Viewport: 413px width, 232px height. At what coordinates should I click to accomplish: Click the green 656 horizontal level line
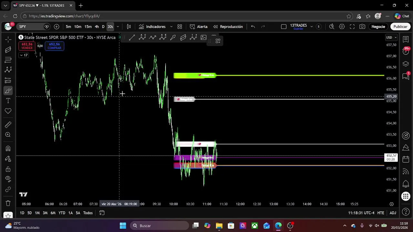tap(300, 75)
